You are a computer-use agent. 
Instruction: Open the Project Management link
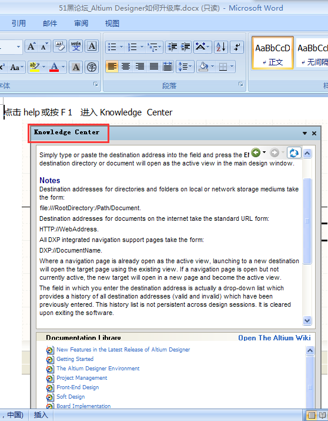82,378
